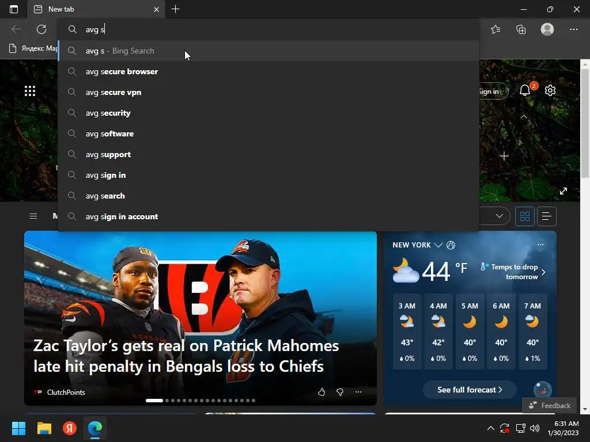590x442 pixels.
Task: Open the tab actions menu icon
Action: pyautogui.click(x=14, y=9)
